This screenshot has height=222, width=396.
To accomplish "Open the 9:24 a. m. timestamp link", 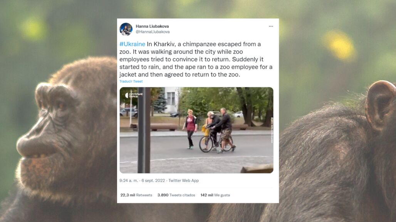I will 129,181.
